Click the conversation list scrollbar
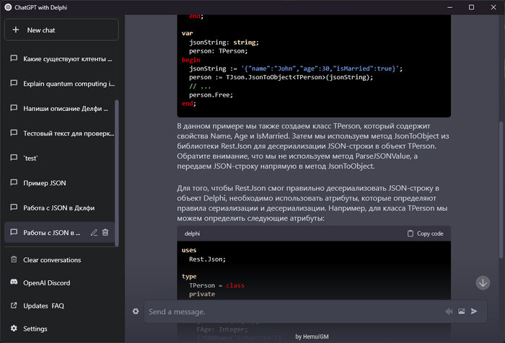This screenshot has height=343, width=505. (x=117, y=173)
